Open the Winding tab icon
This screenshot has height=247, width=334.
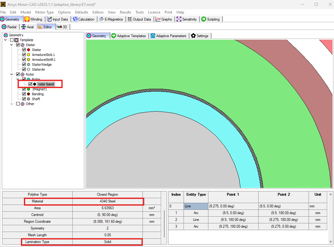[27, 19]
